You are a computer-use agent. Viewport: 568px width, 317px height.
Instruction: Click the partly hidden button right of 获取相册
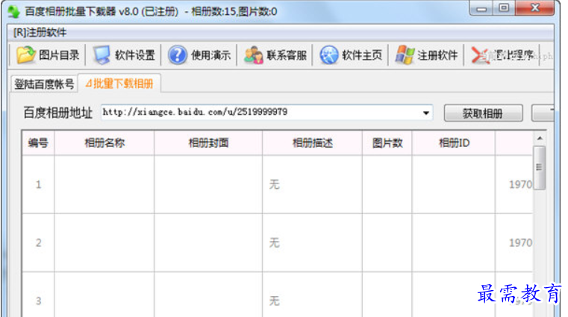[x=543, y=113]
